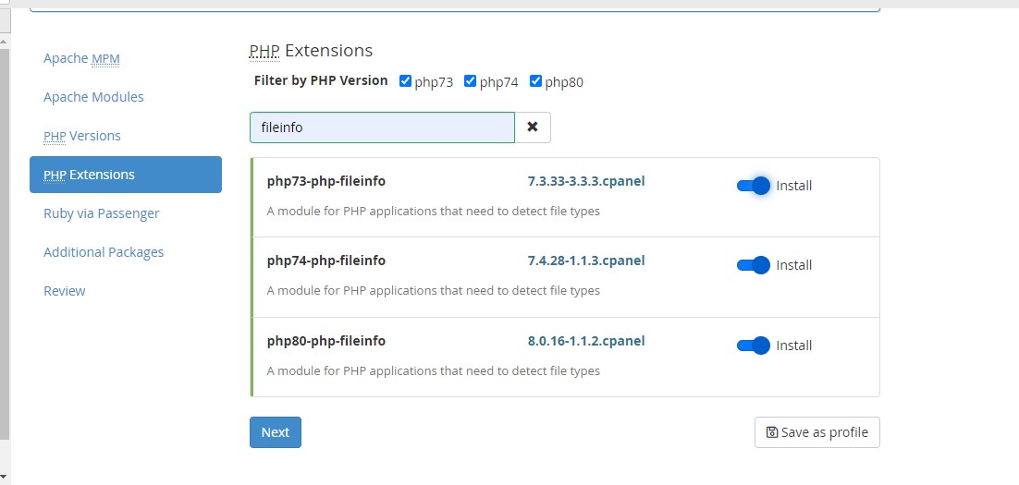The height and width of the screenshot is (485, 1019).
Task: Click the Save as profile button
Action: coord(816,432)
